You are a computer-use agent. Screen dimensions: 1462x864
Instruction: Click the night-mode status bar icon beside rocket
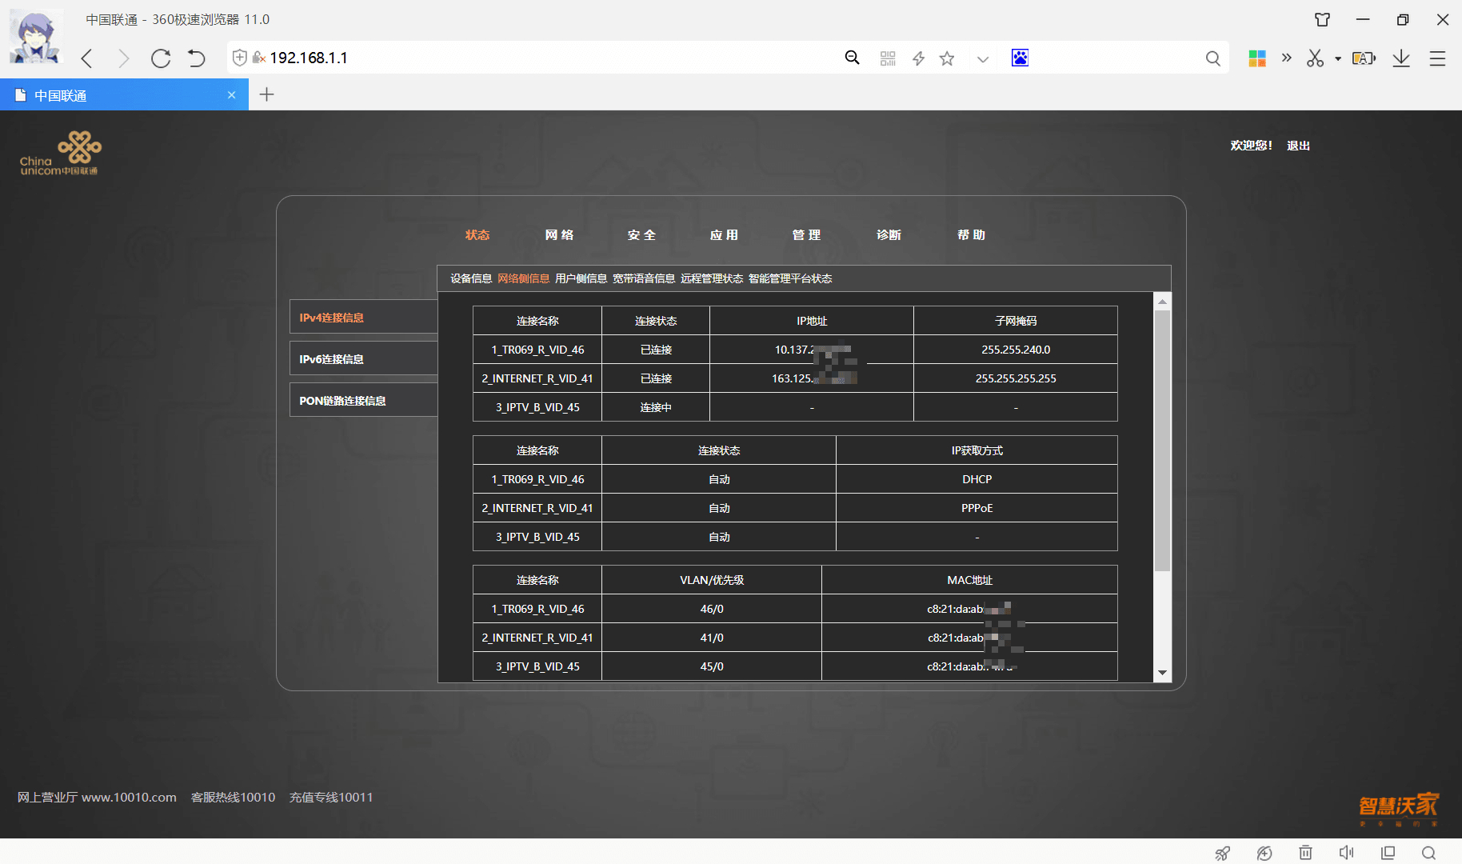[x=1264, y=853]
